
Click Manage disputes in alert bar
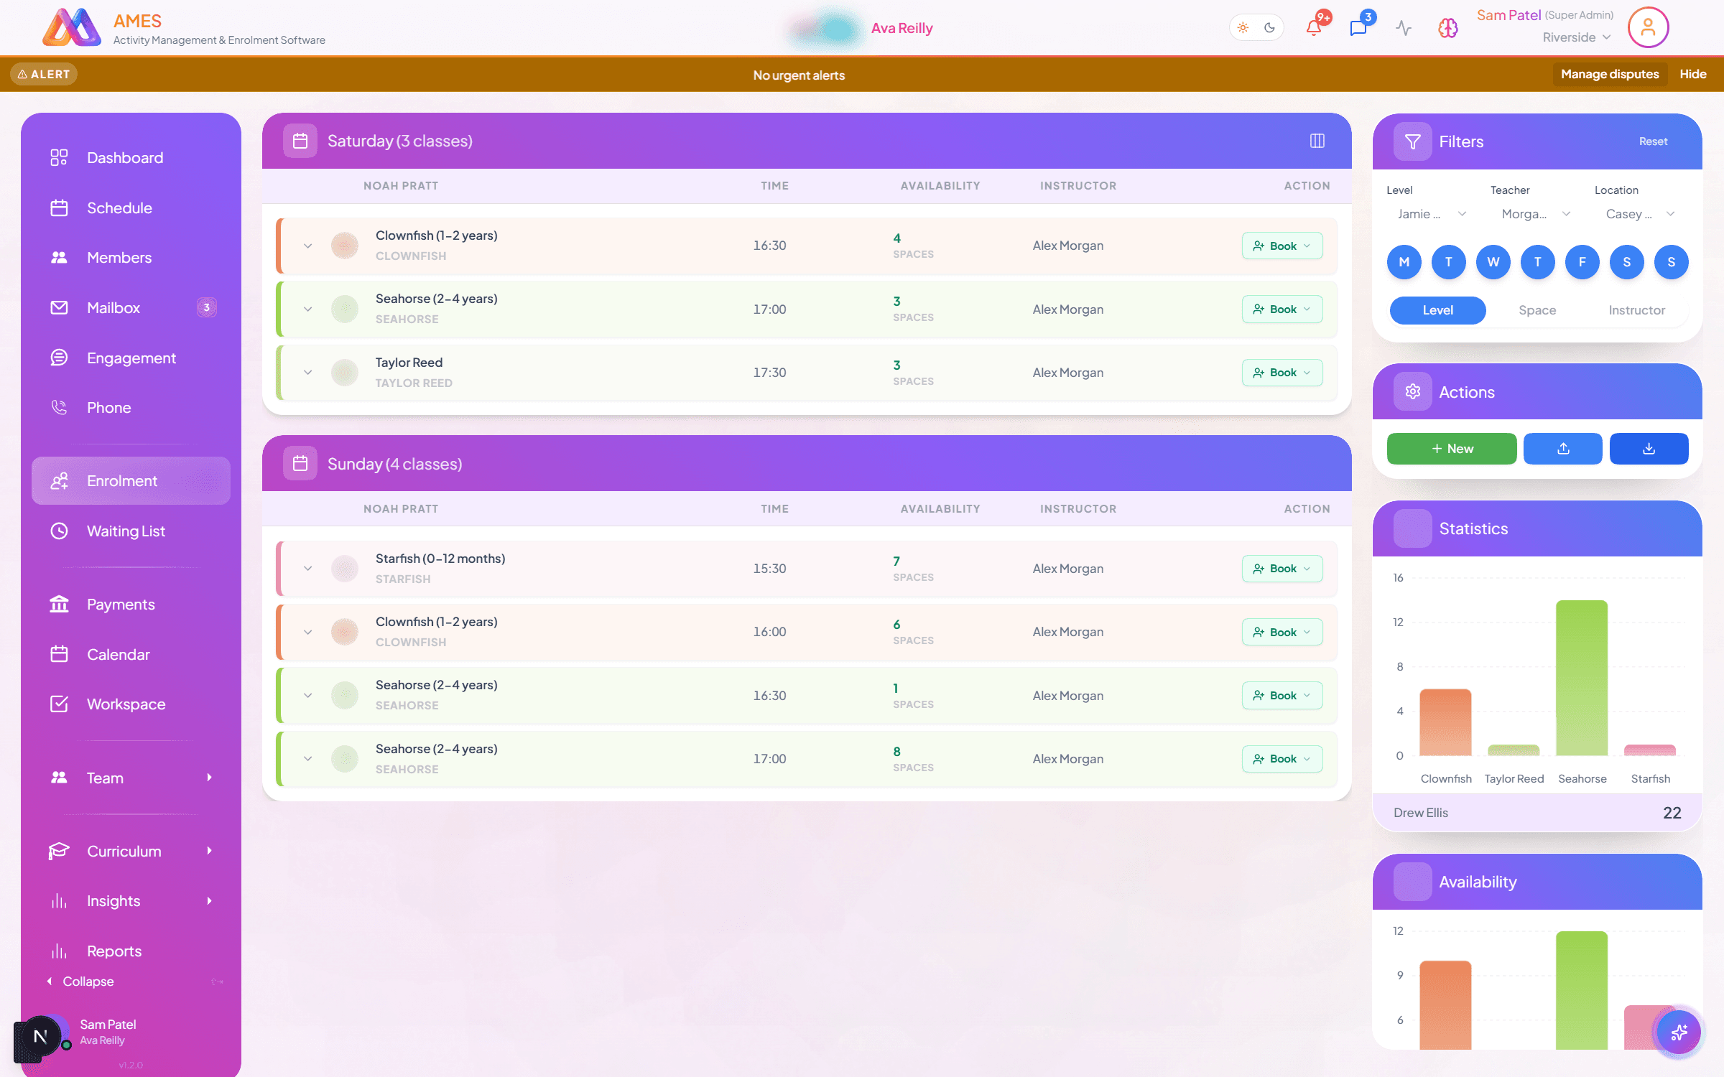click(x=1609, y=74)
